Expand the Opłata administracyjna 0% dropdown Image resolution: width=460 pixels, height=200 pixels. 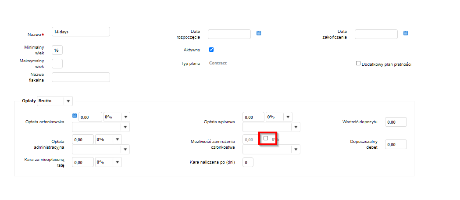[x=117, y=139]
